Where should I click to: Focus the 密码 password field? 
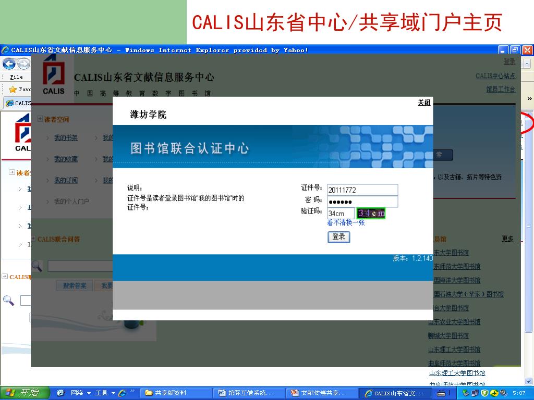point(362,202)
